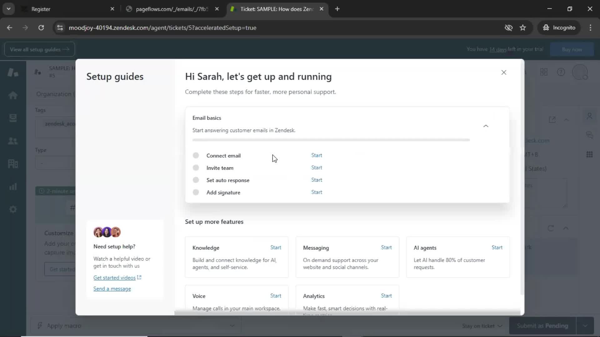Bookmark this page with the star icon
This screenshot has height=337, width=600.
pyautogui.click(x=523, y=28)
